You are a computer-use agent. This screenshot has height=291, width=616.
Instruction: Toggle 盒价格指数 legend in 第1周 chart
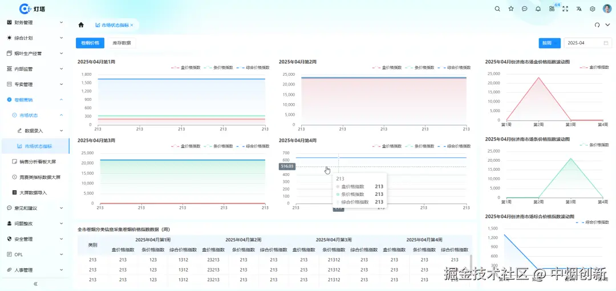(186, 67)
